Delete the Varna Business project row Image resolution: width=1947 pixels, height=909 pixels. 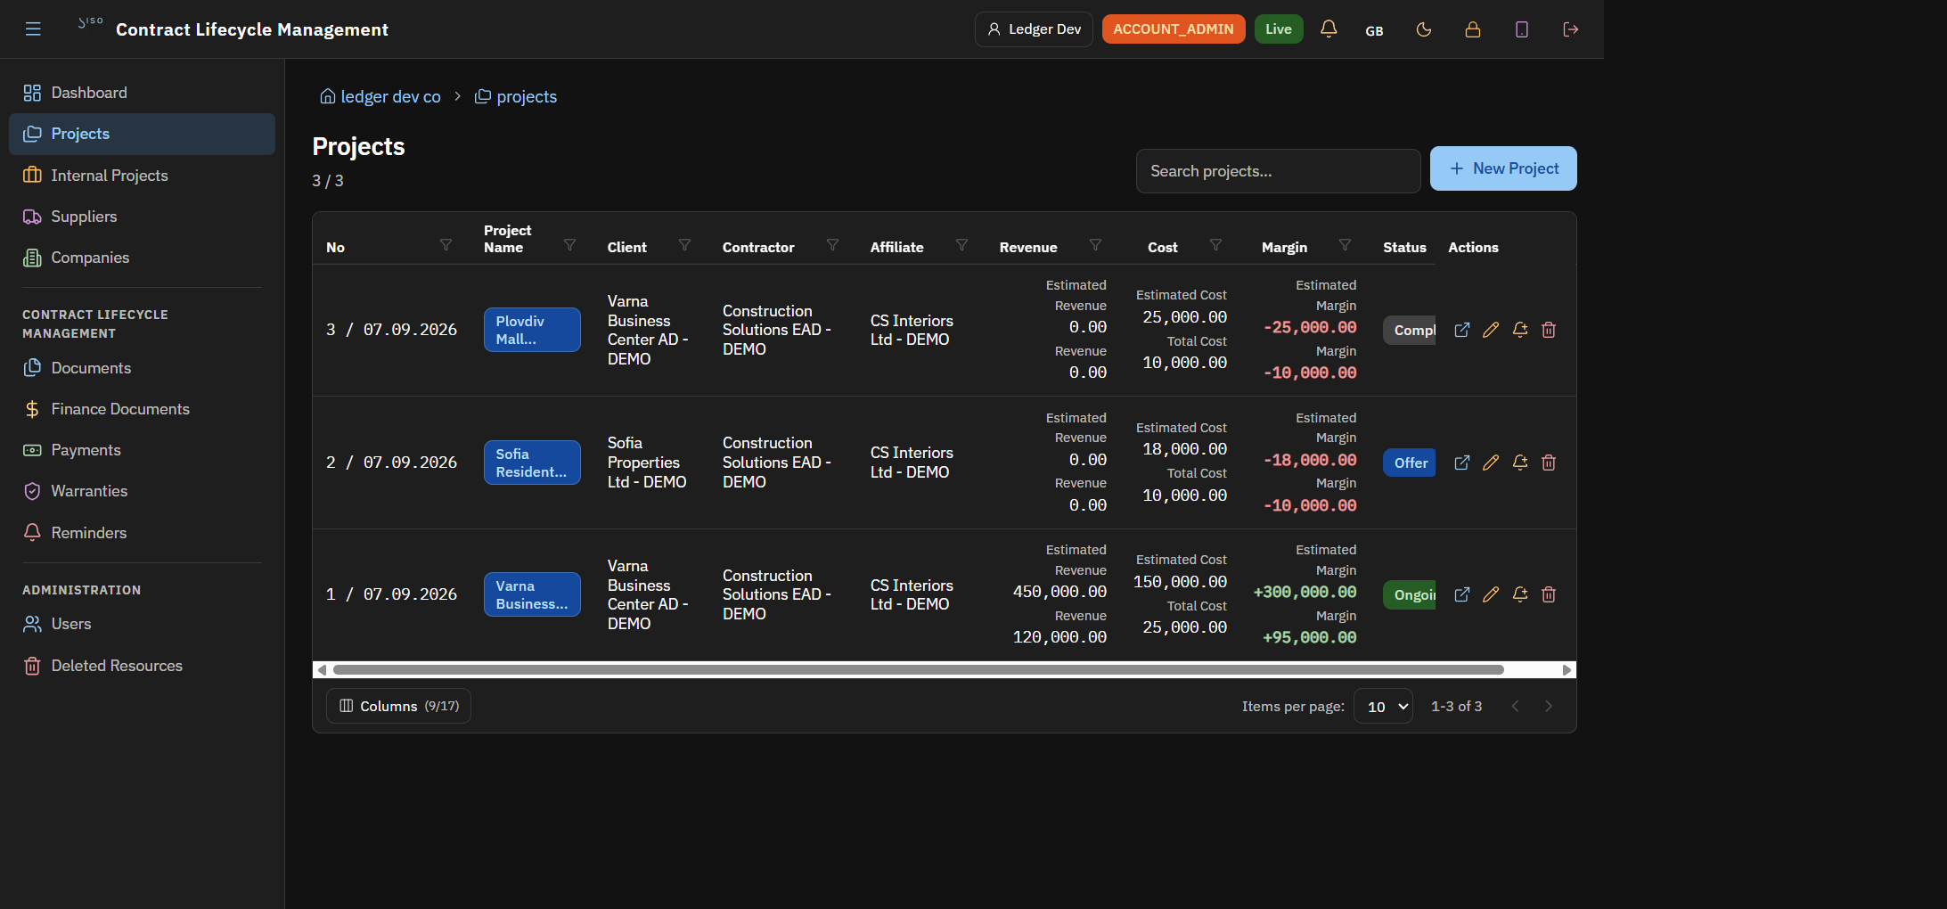(x=1549, y=594)
